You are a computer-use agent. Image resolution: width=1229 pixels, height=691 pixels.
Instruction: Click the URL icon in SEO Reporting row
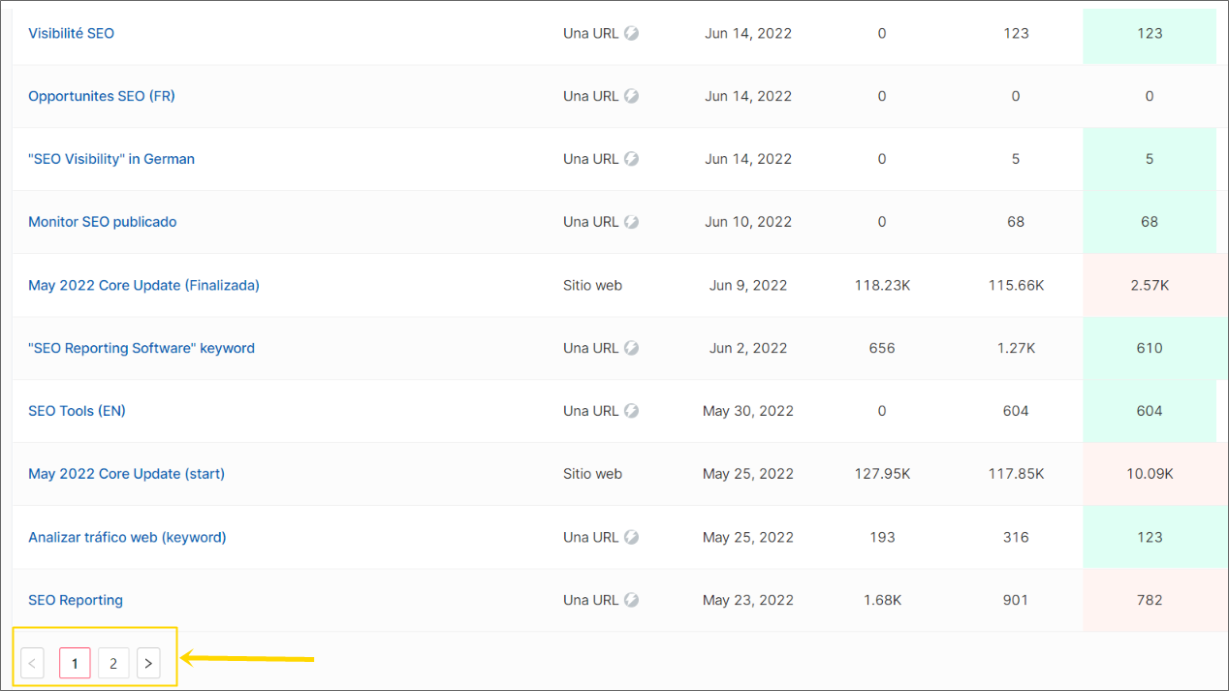click(631, 600)
